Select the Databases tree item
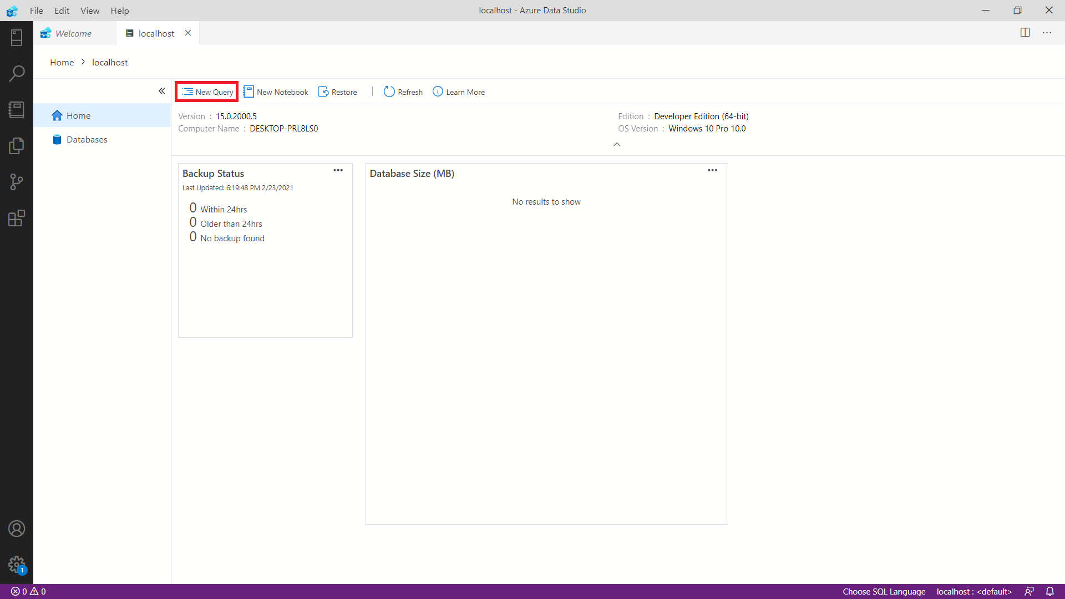The height and width of the screenshot is (599, 1065). pyautogui.click(x=87, y=139)
